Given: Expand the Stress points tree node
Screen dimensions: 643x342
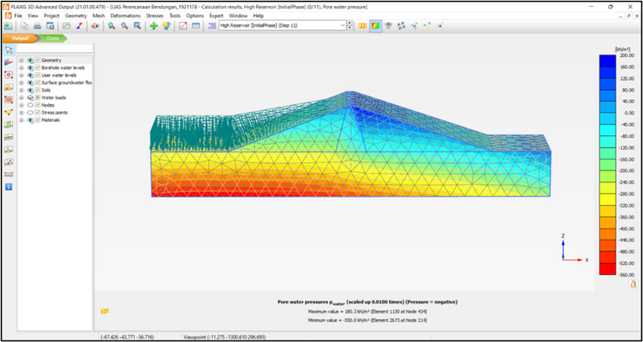Looking at the screenshot, I should pos(21,113).
